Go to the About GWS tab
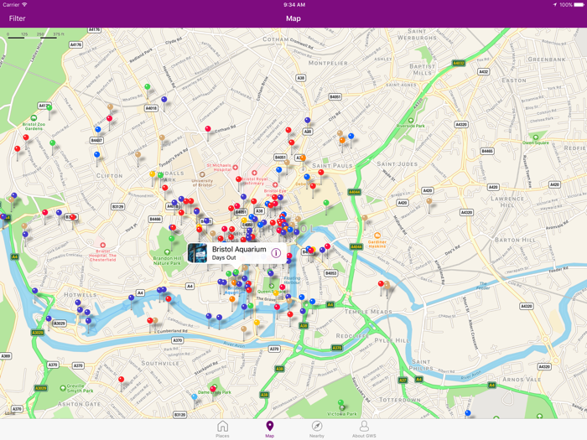The image size is (587, 440). 364,429
